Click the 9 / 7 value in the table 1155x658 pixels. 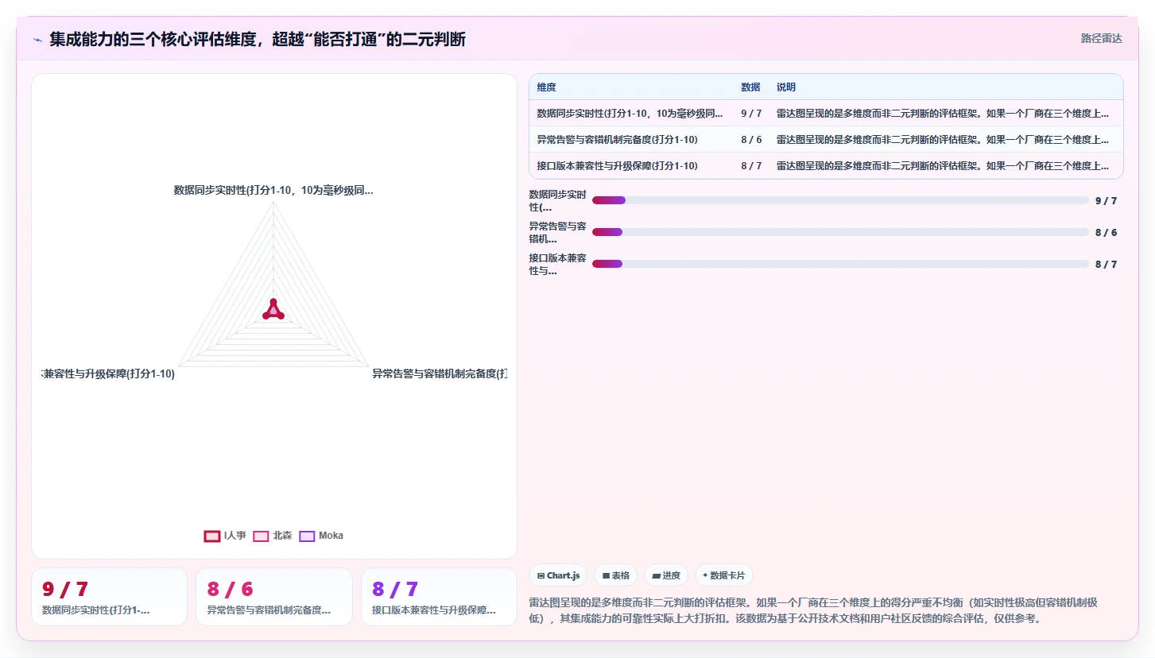pos(751,114)
